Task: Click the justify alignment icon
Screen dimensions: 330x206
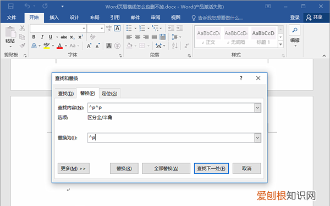Action: (x=154, y=37)
